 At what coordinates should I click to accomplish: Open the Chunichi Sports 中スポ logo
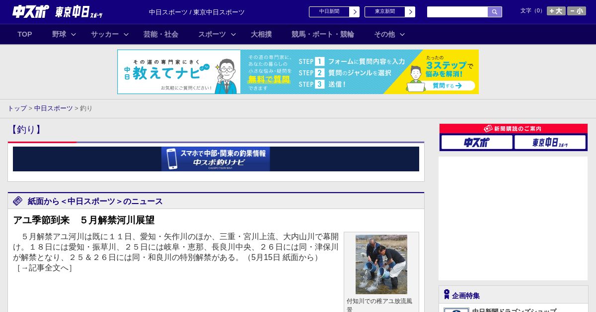point(31,11)
